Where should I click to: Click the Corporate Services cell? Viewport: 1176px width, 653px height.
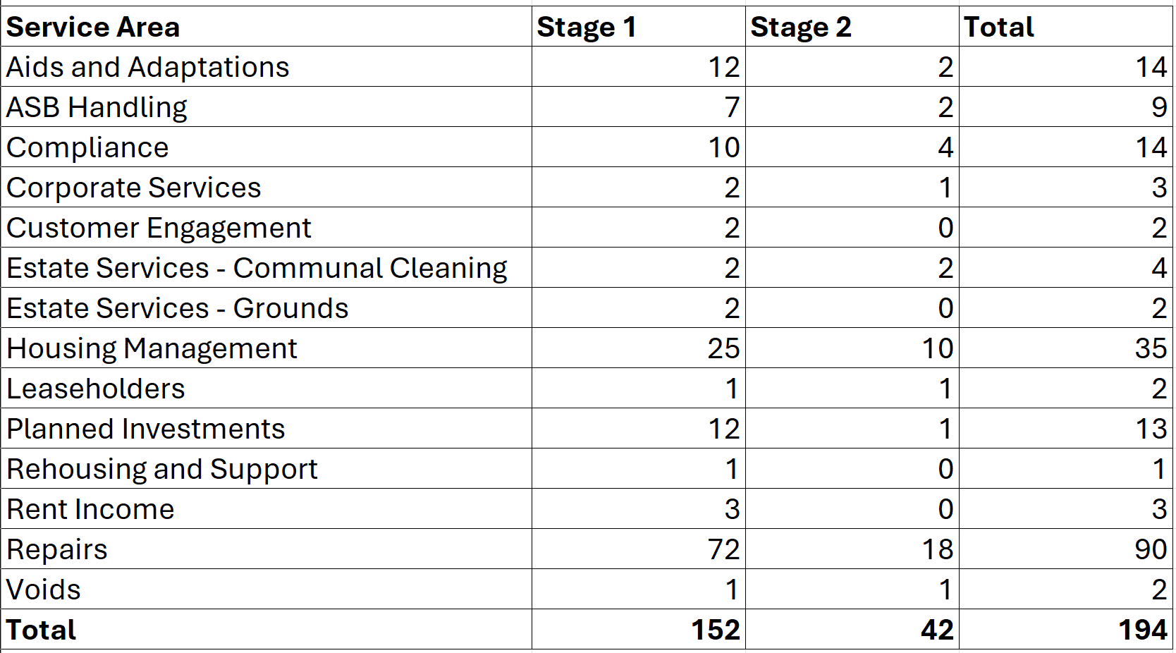click(x=134, y=188)
